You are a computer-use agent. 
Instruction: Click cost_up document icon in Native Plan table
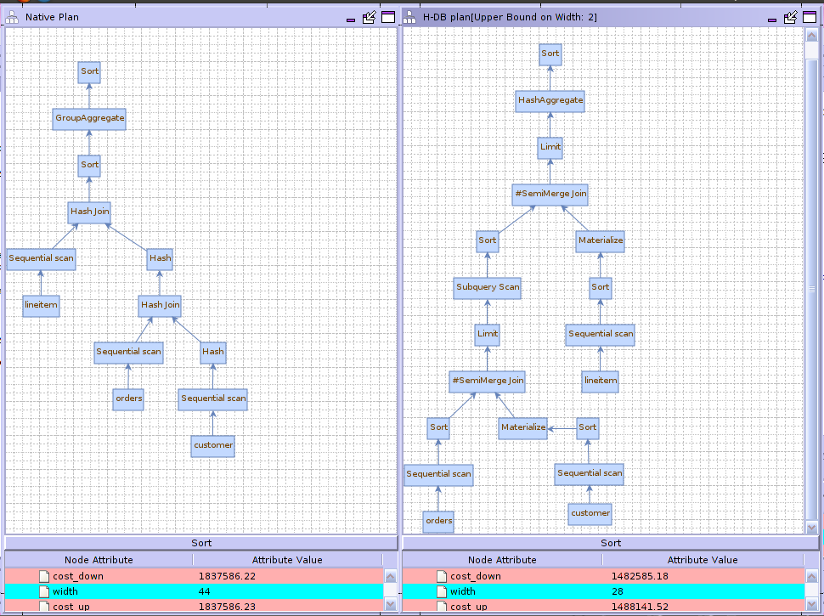45,606
